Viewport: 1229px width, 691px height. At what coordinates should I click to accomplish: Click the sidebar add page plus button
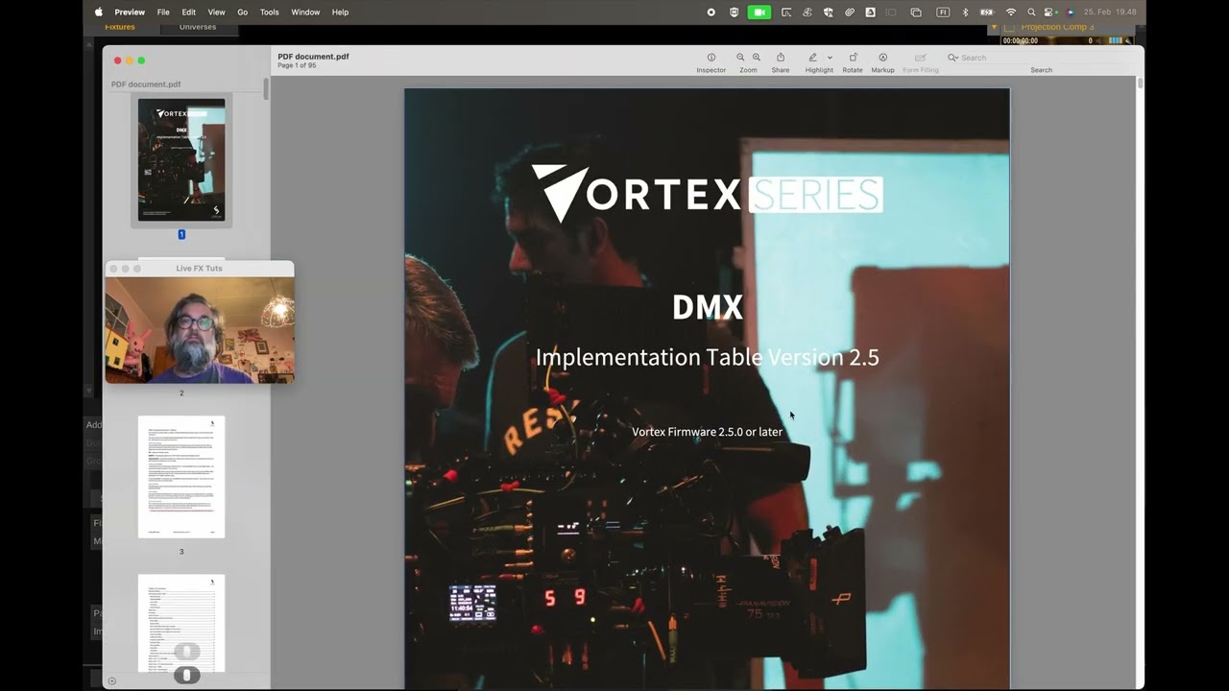pyautogui.click(x=111, y=680)
